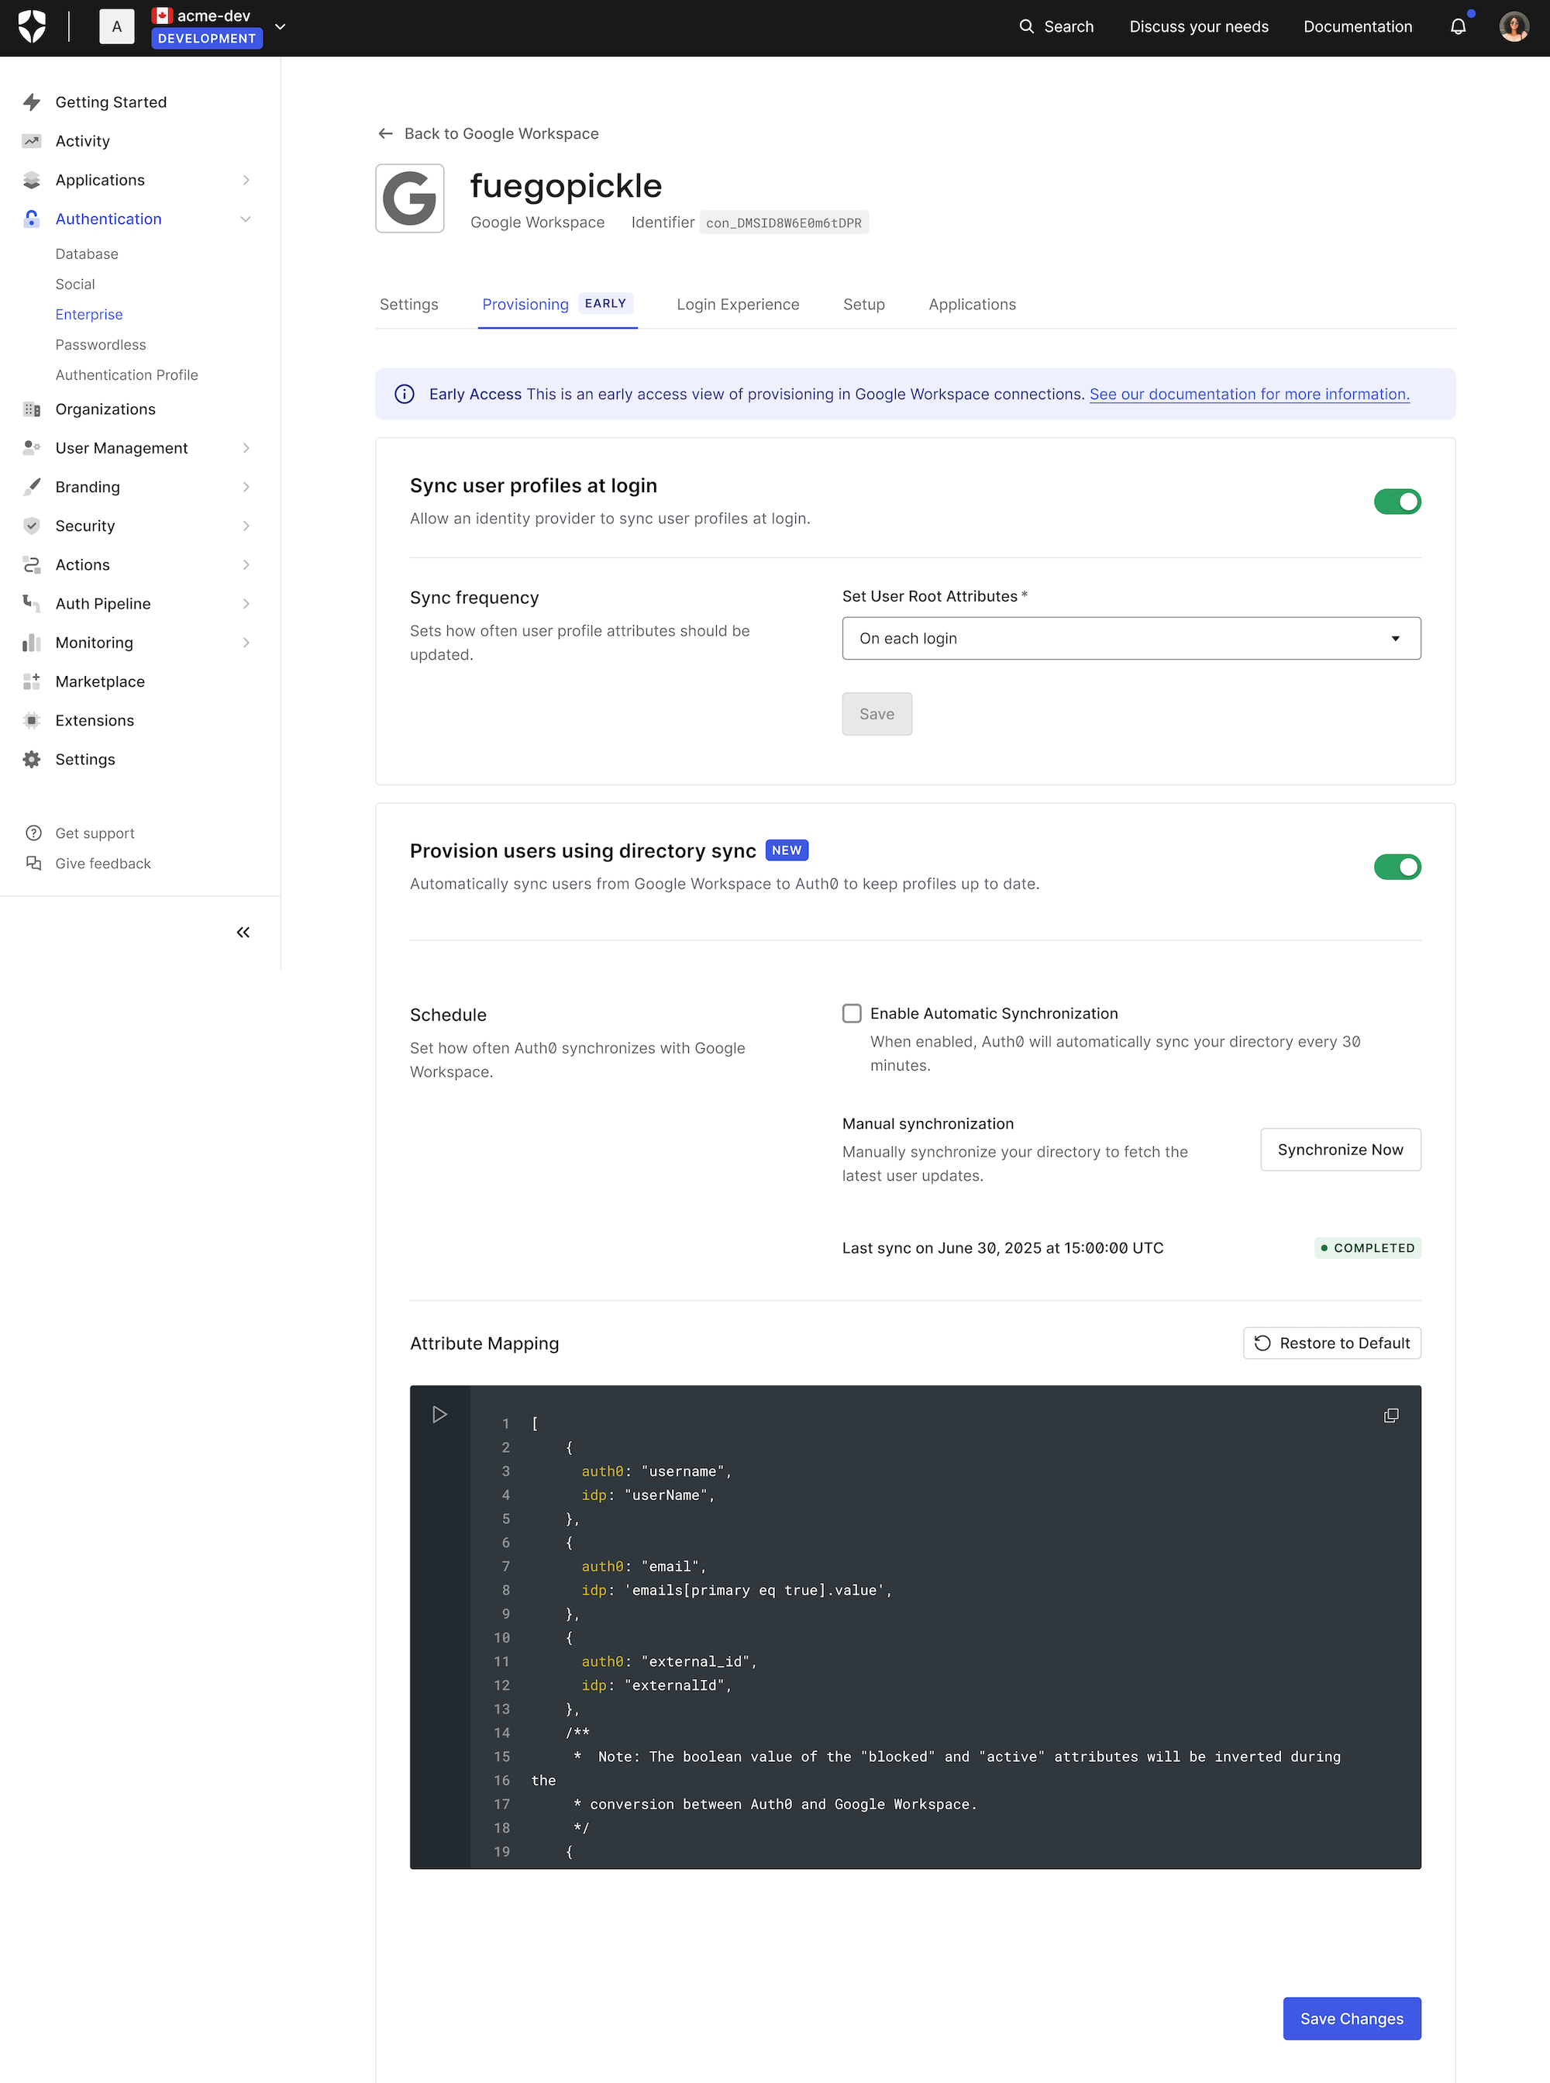Open user avatar profile menu
The image size is (1550, 2083).
pyautogui.click(x=1513, y=26)
